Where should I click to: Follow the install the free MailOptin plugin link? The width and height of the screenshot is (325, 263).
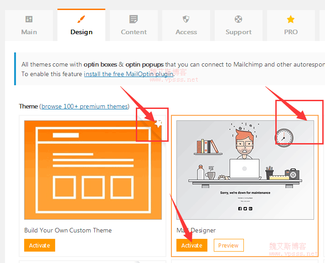pyautogui.click(x=129, y=74)
